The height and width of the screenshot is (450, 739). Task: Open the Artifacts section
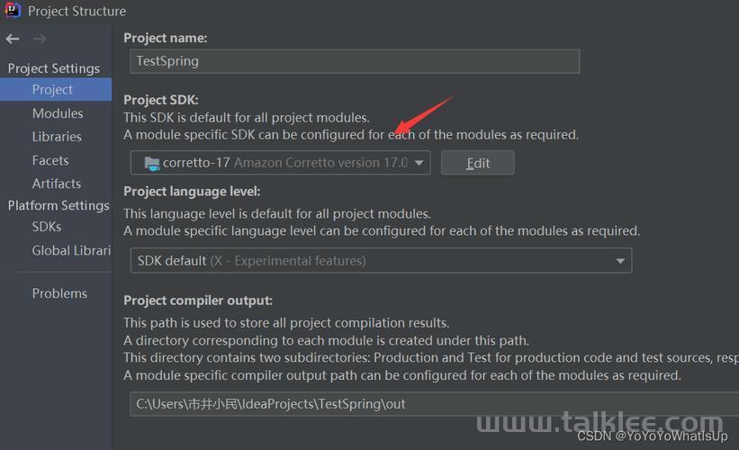[57, 184]
